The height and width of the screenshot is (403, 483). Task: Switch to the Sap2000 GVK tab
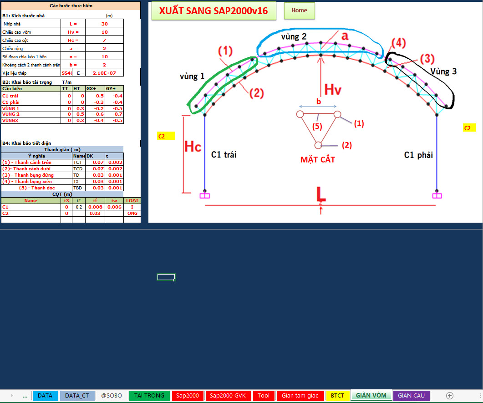coord(228,396)
